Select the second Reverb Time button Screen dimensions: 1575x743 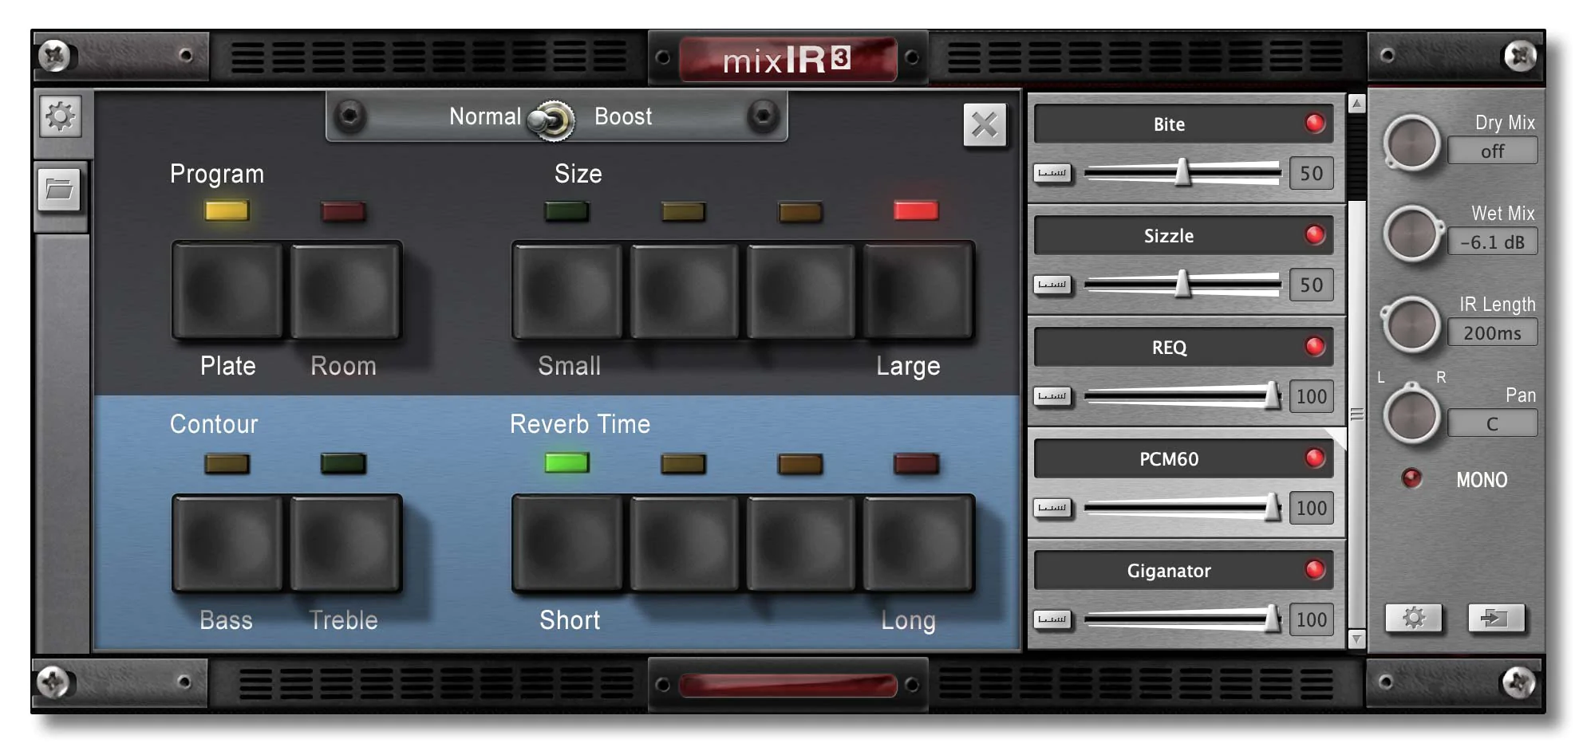point(684,544)
